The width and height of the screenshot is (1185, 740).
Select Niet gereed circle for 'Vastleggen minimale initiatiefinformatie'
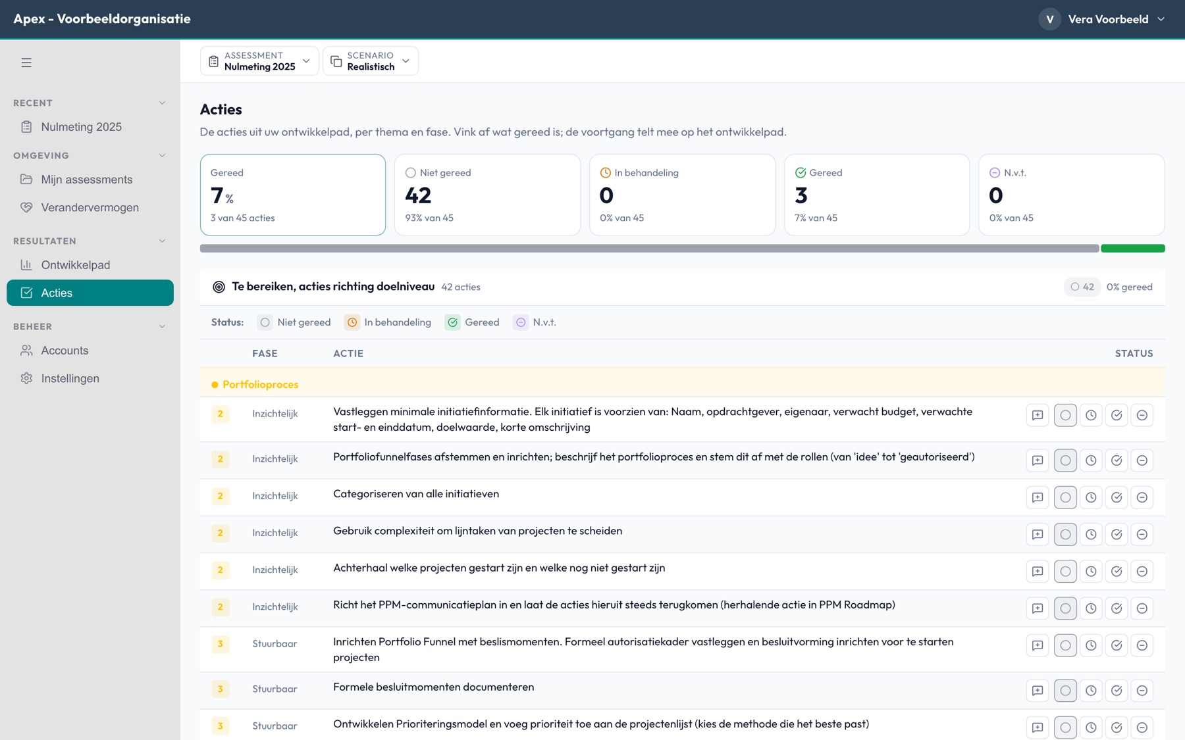tap(1065, 415)
